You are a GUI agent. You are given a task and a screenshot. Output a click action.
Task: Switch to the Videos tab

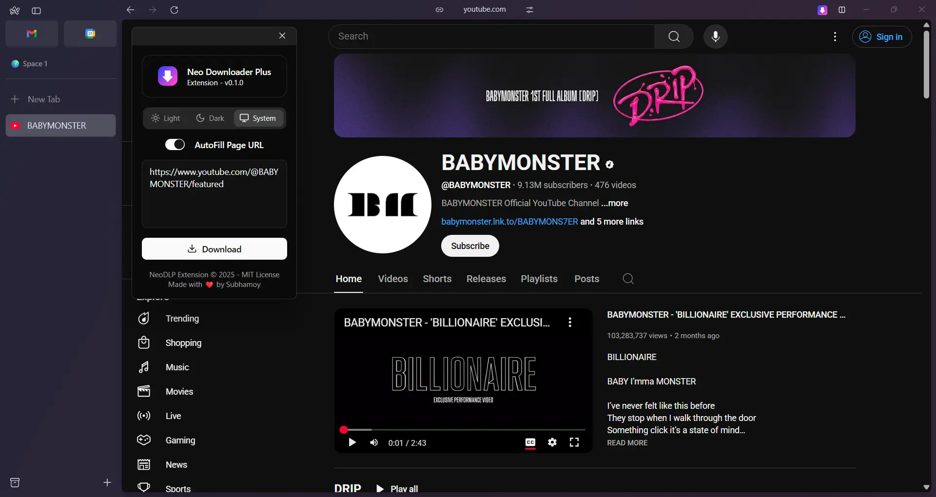(393, 279)
